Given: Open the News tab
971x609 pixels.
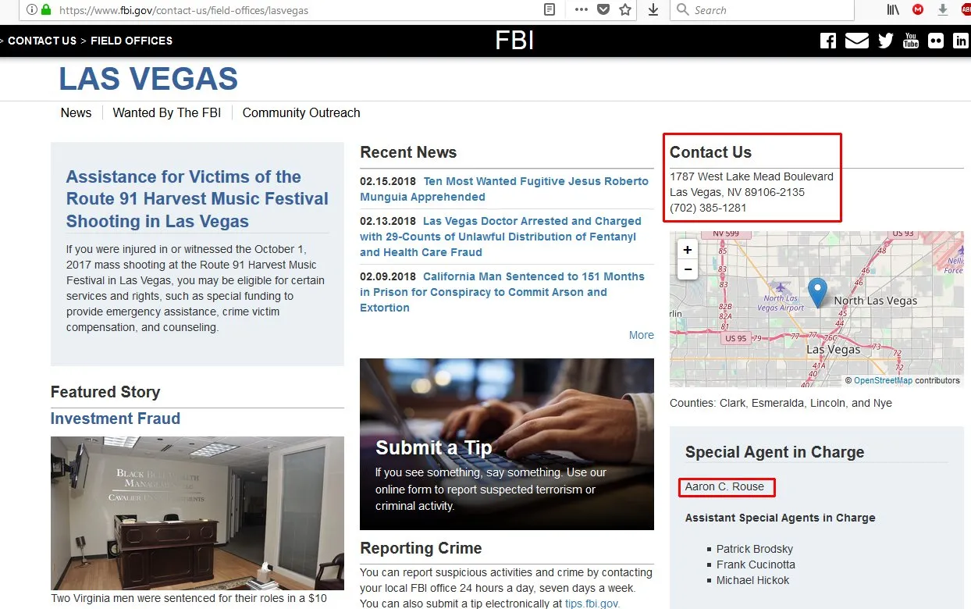Looking at the screenshot, I should (76, 112).
